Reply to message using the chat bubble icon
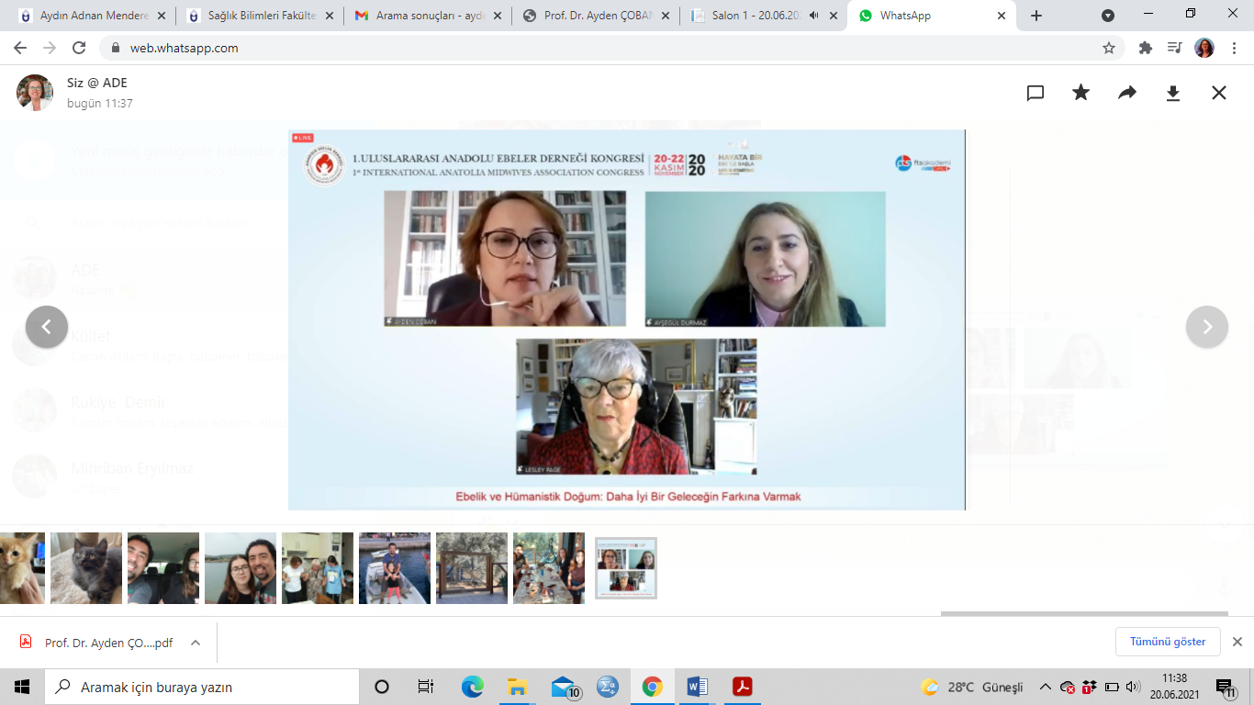1254x705 pixels. 1036,93
